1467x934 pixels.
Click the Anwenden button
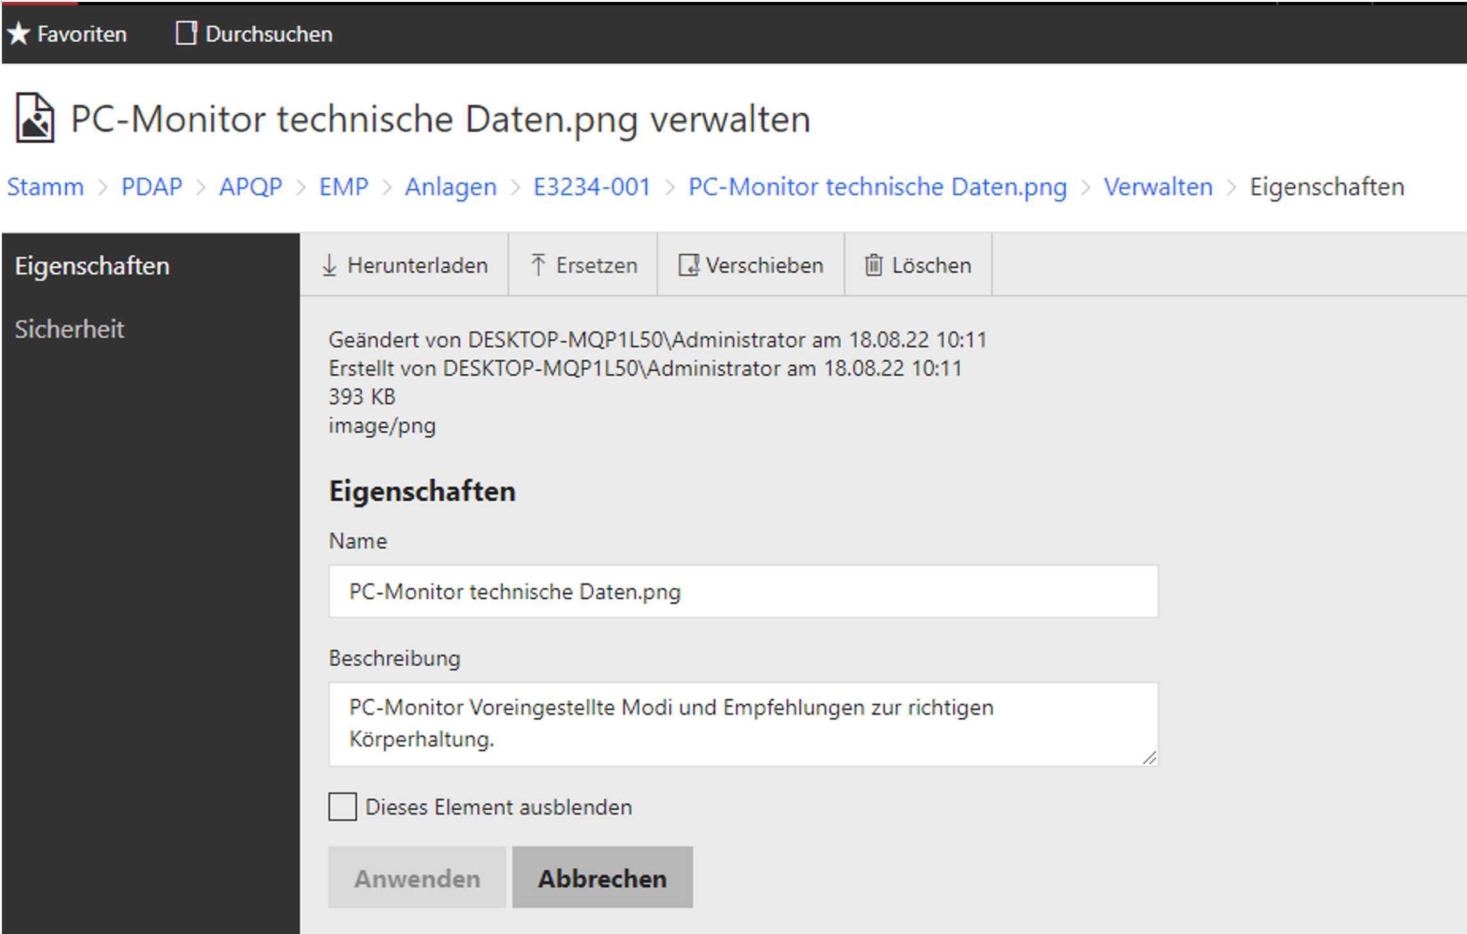click(417, 877)
